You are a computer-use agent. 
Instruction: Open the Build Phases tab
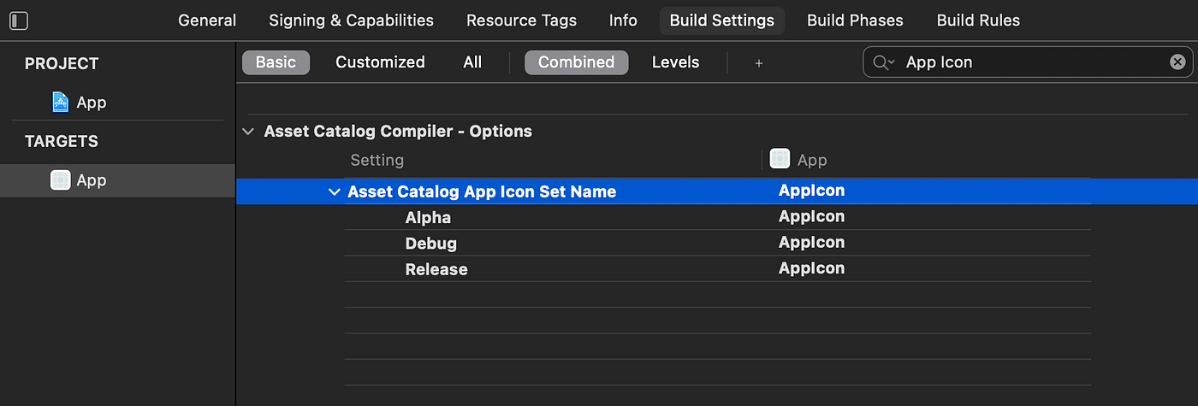[x=855, y=21]
